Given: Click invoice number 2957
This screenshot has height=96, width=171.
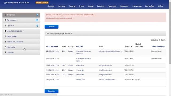Looking at the screenshot, I should (x=64, y=65).
